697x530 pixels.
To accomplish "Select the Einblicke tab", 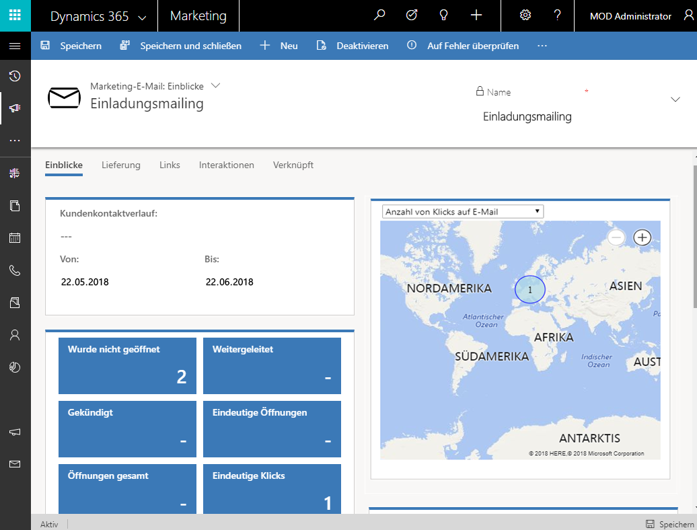I will coord(64,165).
